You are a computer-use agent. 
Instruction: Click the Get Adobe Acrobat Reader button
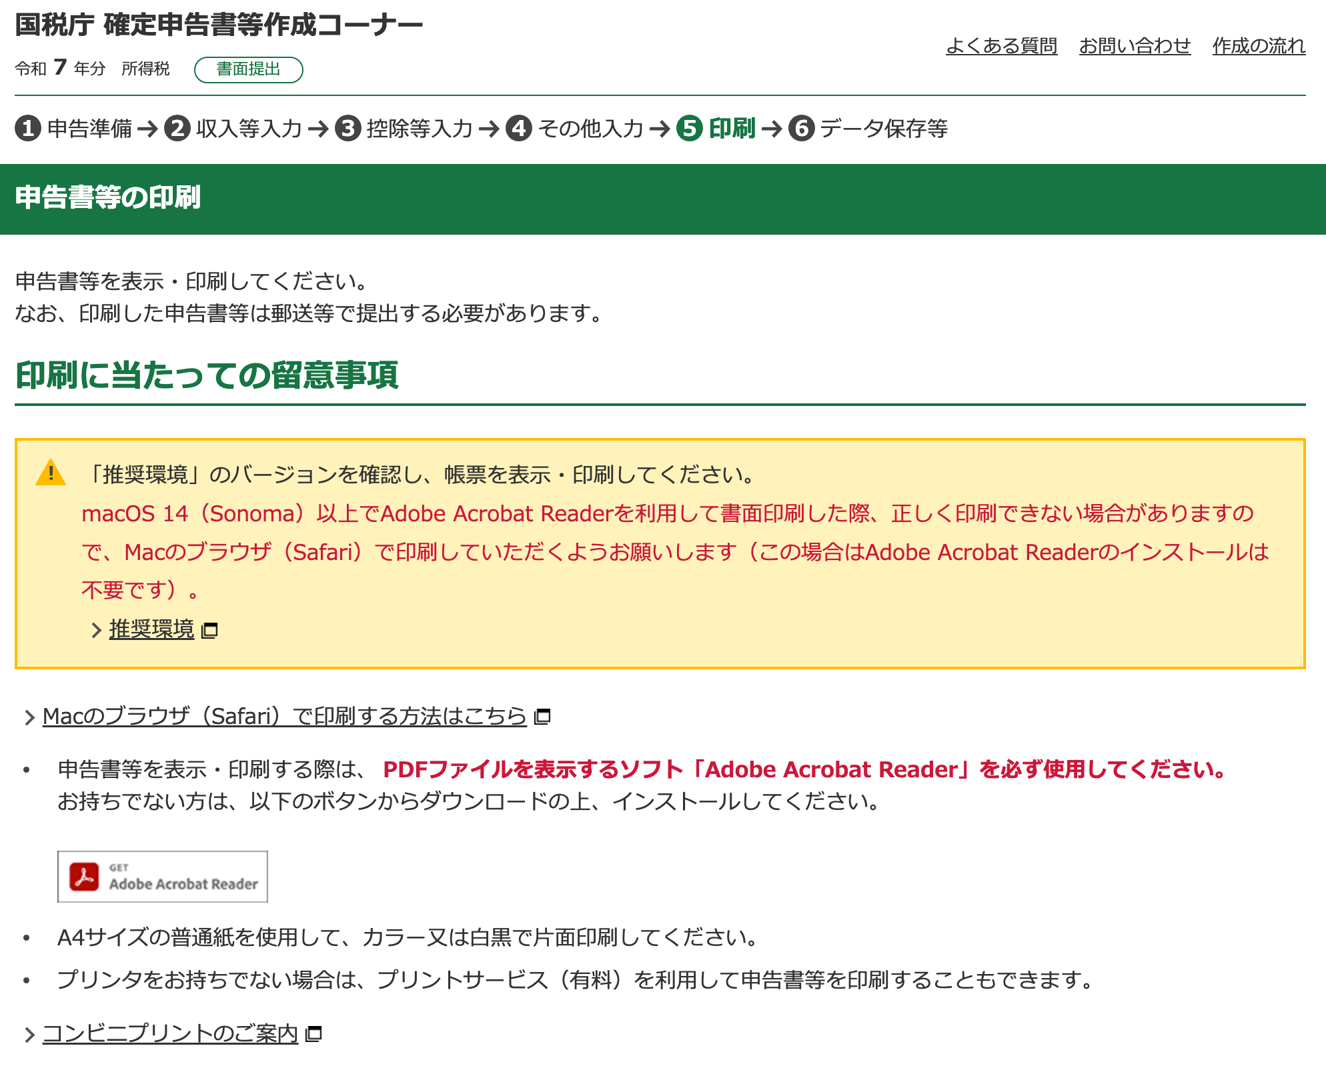click(x=163, y=877)
